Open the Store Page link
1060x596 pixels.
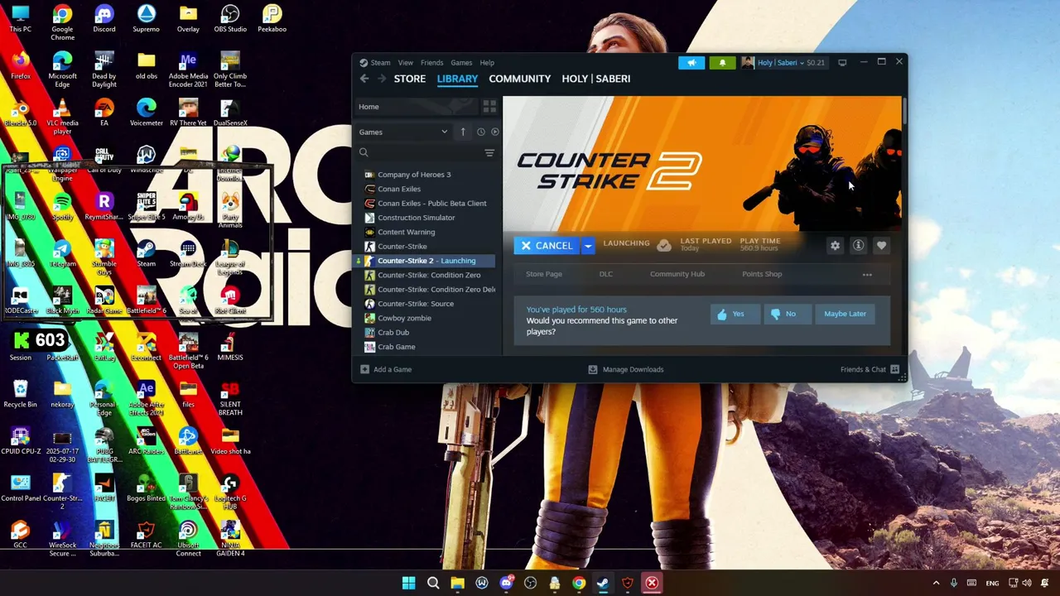[544, 274]
